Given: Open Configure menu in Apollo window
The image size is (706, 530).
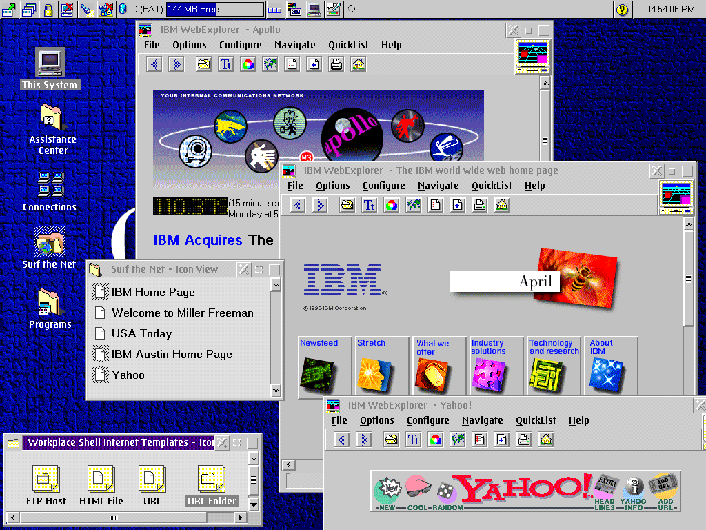Looking at the screenshot, I should 241,45.
